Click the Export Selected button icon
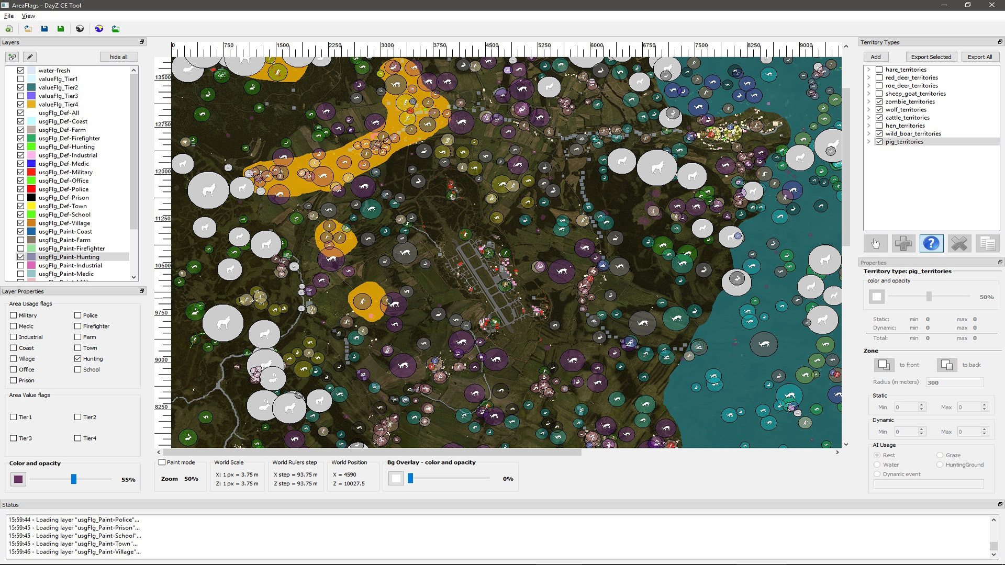 pyautogui.click(x=932, y=56)
